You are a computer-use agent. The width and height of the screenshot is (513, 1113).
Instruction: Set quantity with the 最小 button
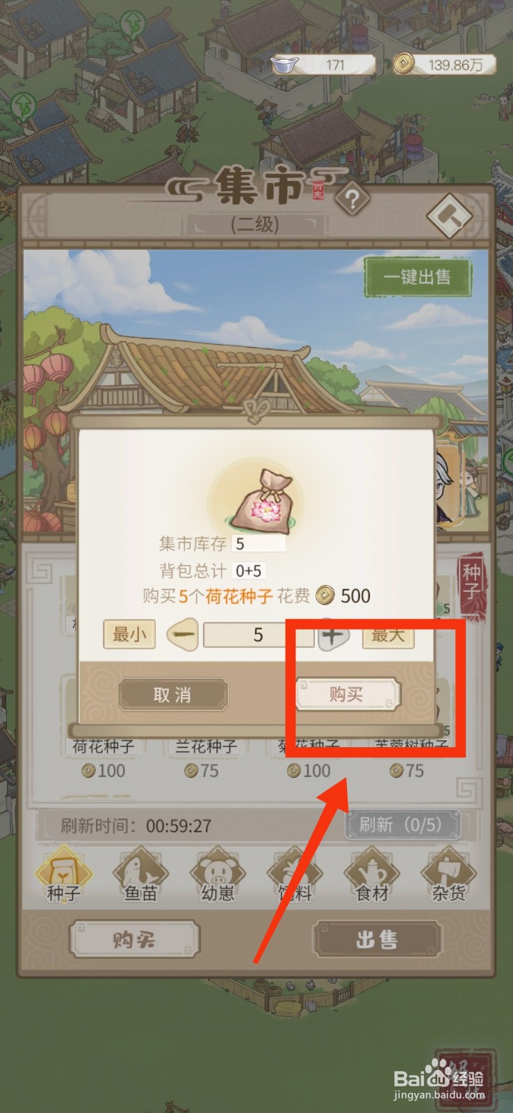tap(129, 634)
